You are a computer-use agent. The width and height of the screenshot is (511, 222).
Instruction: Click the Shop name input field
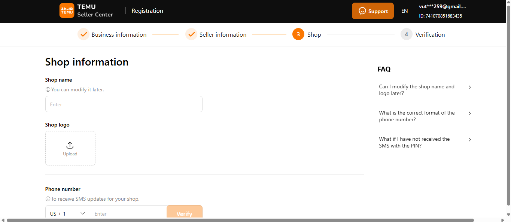pyautogui.click(x=124, y=104)
